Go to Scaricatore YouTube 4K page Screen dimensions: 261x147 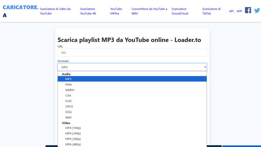pyautogui.click(x=88, y=11)
